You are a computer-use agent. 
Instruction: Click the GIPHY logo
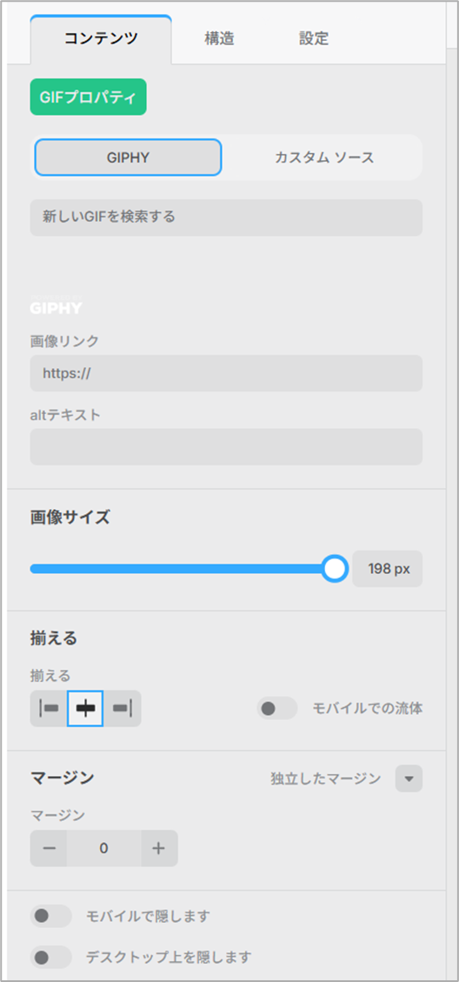point(57,305)
